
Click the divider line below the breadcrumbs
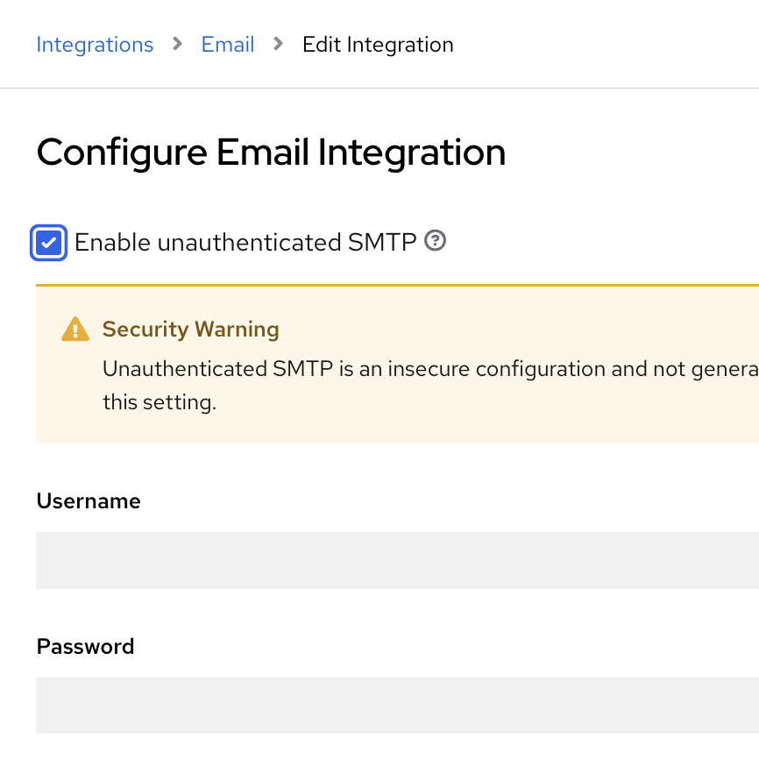(x=379, y=88)
